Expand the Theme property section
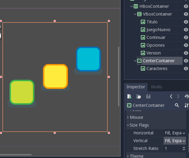Image resolution: width=189 pixels, height=158 pixels. (128, 156)
